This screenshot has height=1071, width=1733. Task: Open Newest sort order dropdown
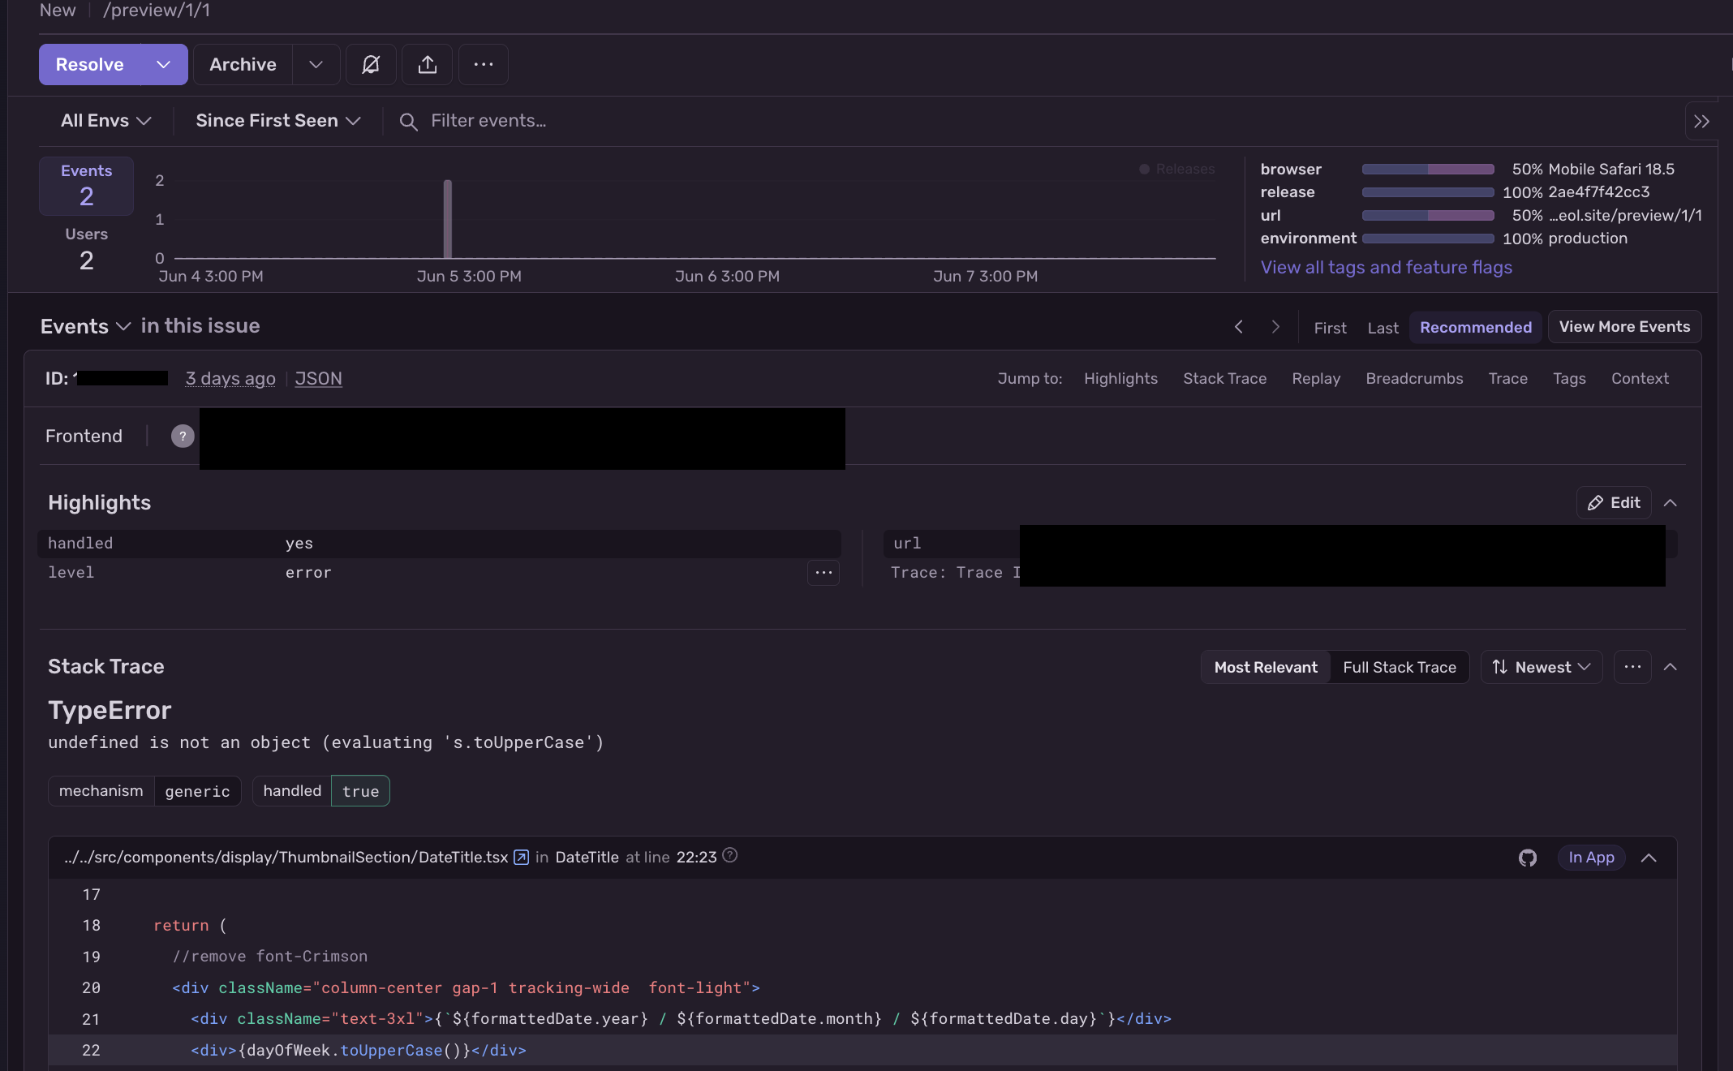coord(1542,667)
